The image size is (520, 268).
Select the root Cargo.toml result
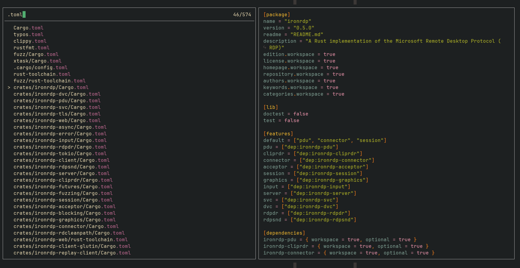pos(28,28)
